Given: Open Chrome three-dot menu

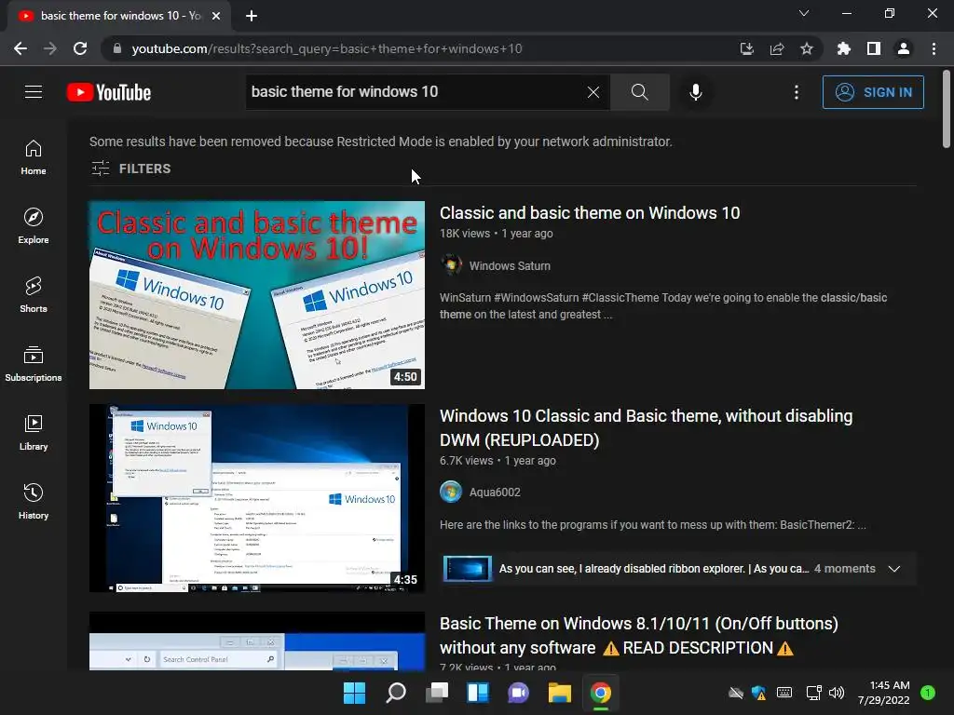Looking at the screenshot, I should 934,48.
